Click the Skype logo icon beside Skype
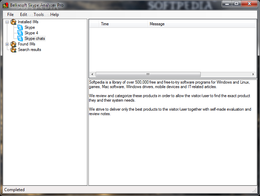 20,27
